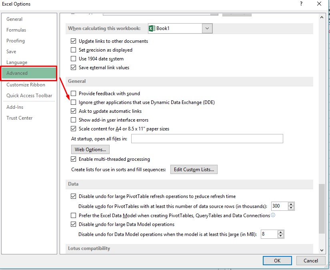330x270 pixels.
Task: Uncheck Enable multi-threaded processing
Action: pyautogui.click(x=73, y=159)
